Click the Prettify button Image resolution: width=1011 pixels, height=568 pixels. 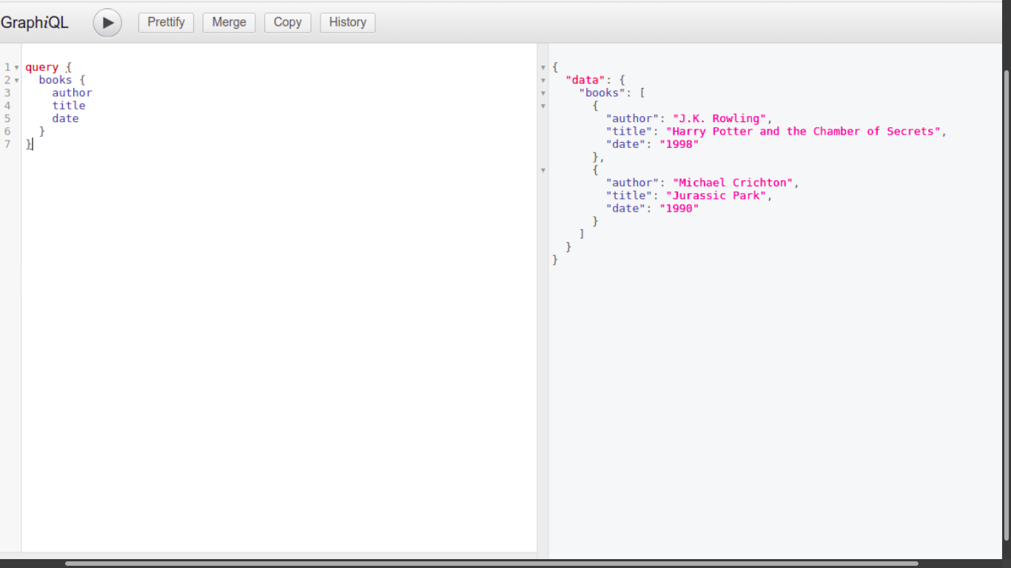pyautogui.click(x=166, y=22)
